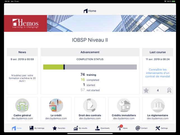
Task: Tap the Last course panel header
Action: [158, 52]
